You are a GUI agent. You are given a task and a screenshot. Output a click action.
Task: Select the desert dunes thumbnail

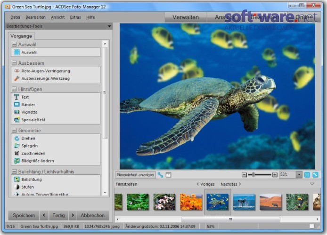click(x=270, y=202)
